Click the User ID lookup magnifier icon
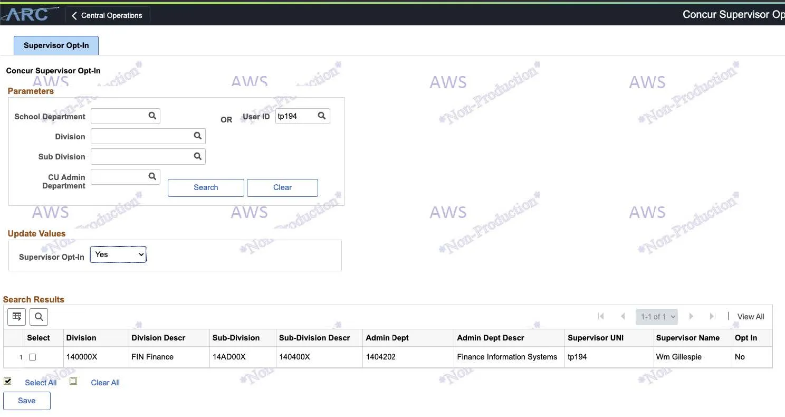Image resolution: width=785 pixels, height=417 pixels. pyautogui.click(x=322, y=116)
